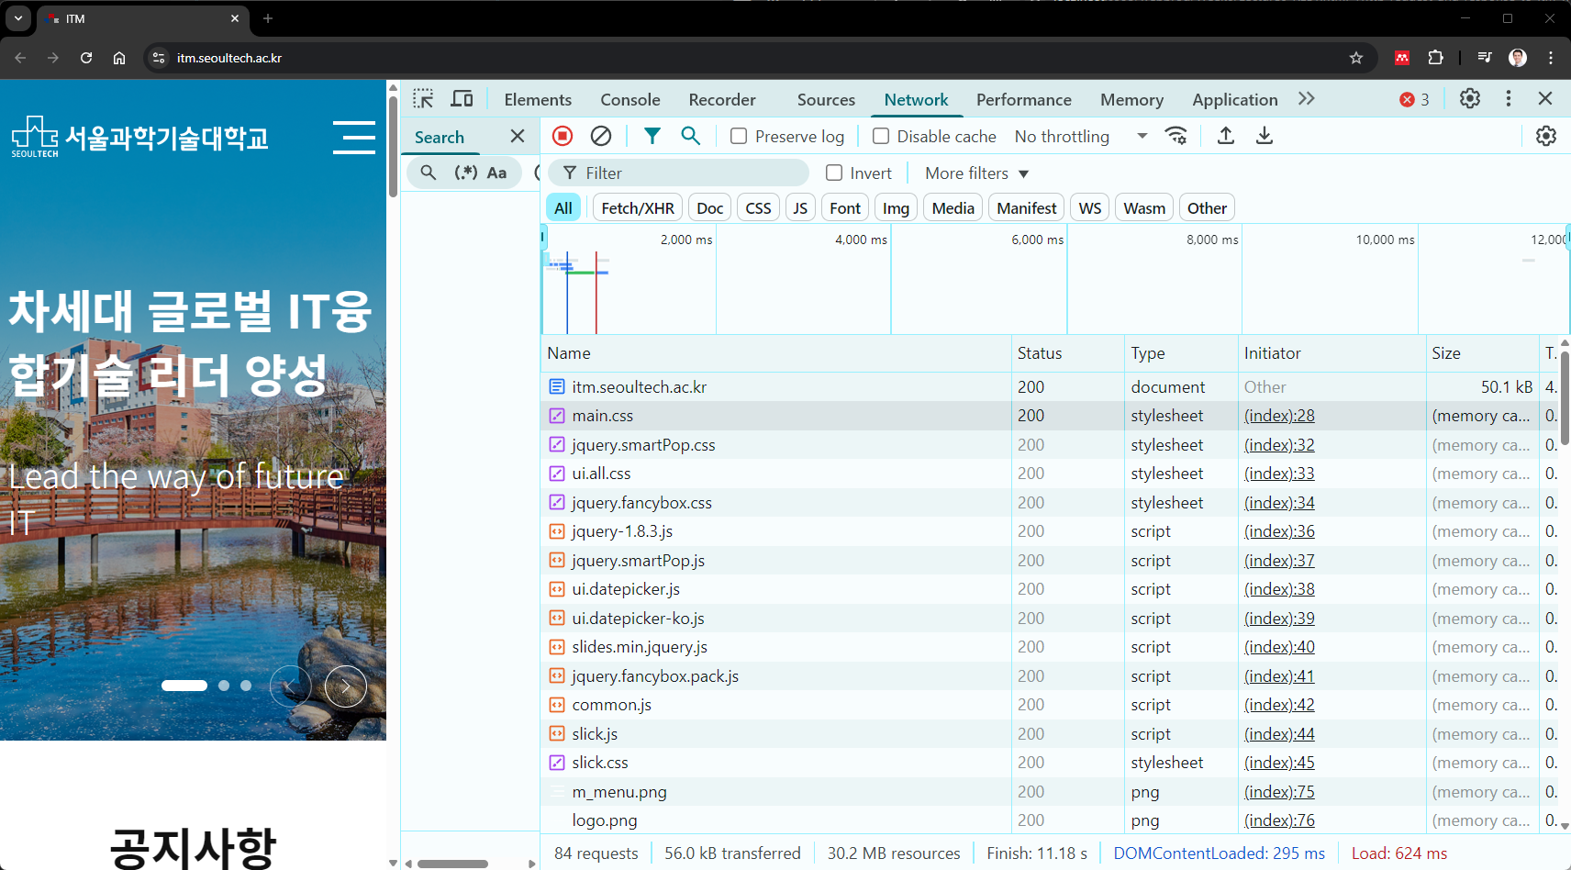The height and width of the screenshot is (870, 1571).
Task: Stop recording network log
Action: (x=563, y=136)
